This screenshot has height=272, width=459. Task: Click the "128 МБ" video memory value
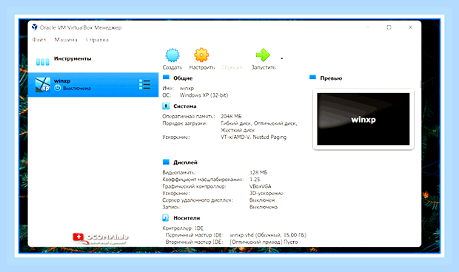(x=258, y=172)
